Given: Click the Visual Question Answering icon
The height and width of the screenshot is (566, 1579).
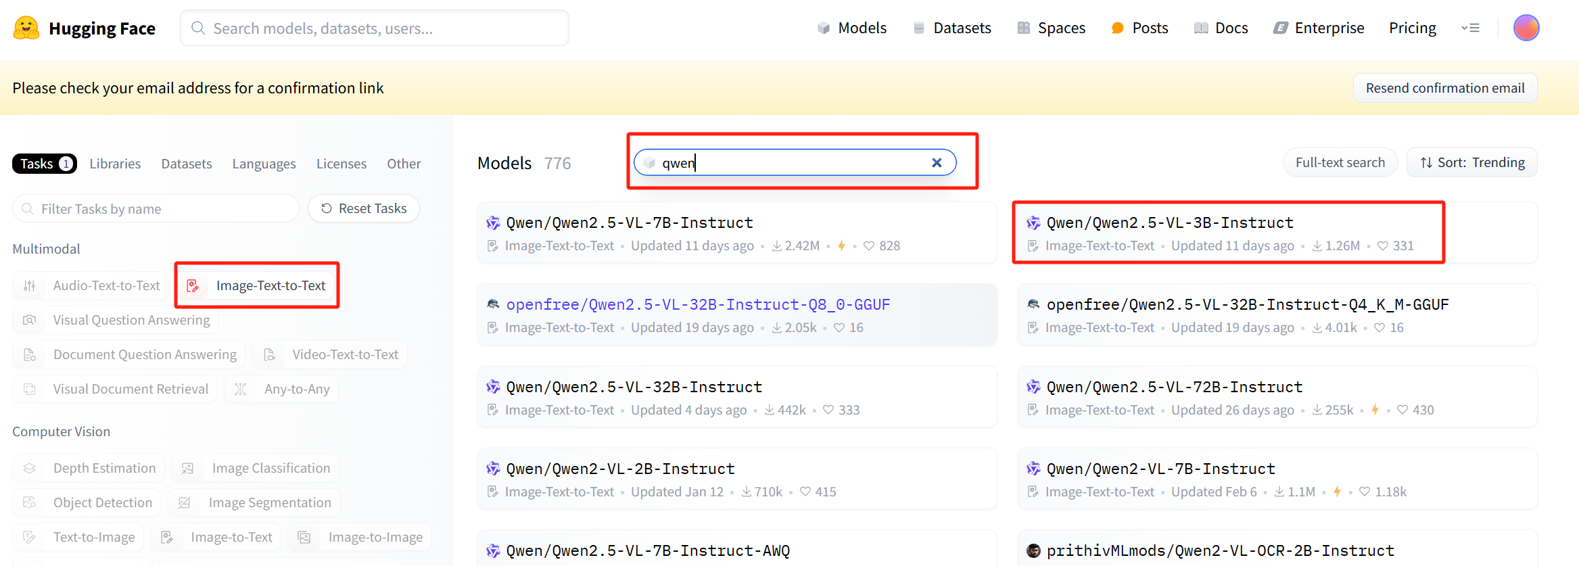Looking at the screenshot, I should 30,320.
